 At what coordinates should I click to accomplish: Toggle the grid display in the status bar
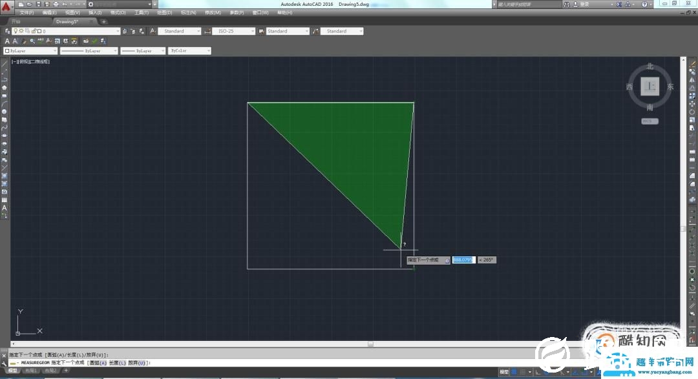click(x=514, y=372)
